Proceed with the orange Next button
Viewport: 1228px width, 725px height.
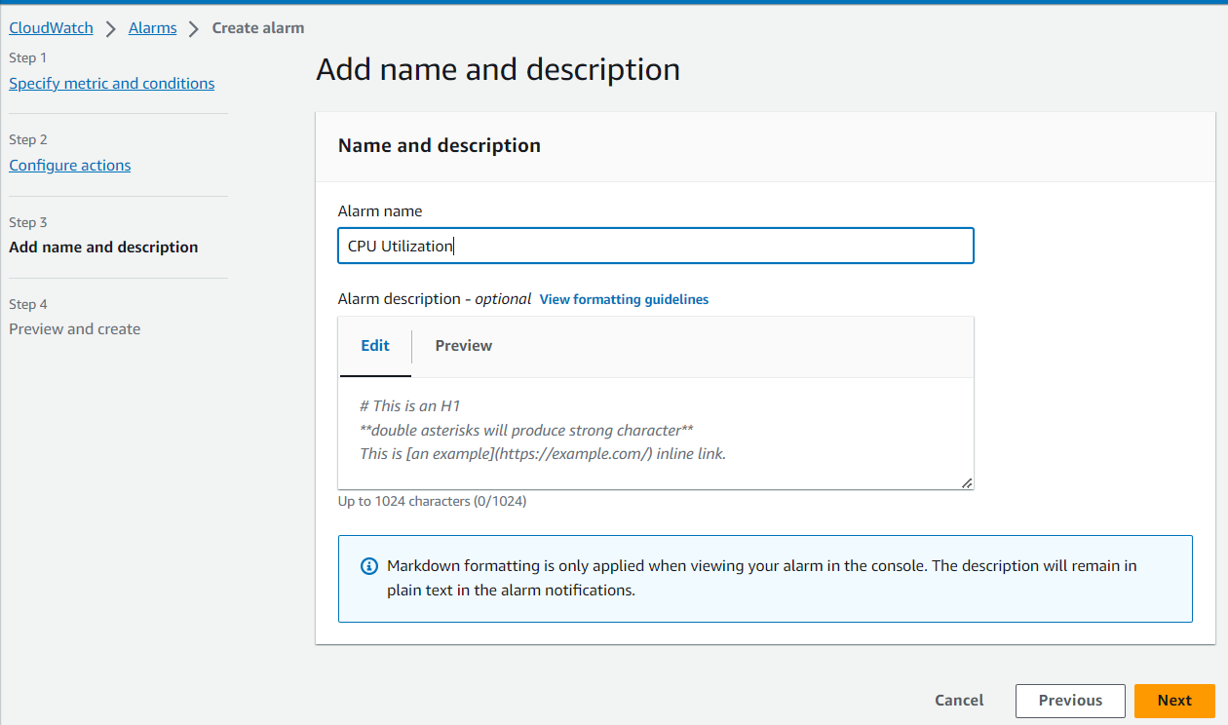[1174, 701]
